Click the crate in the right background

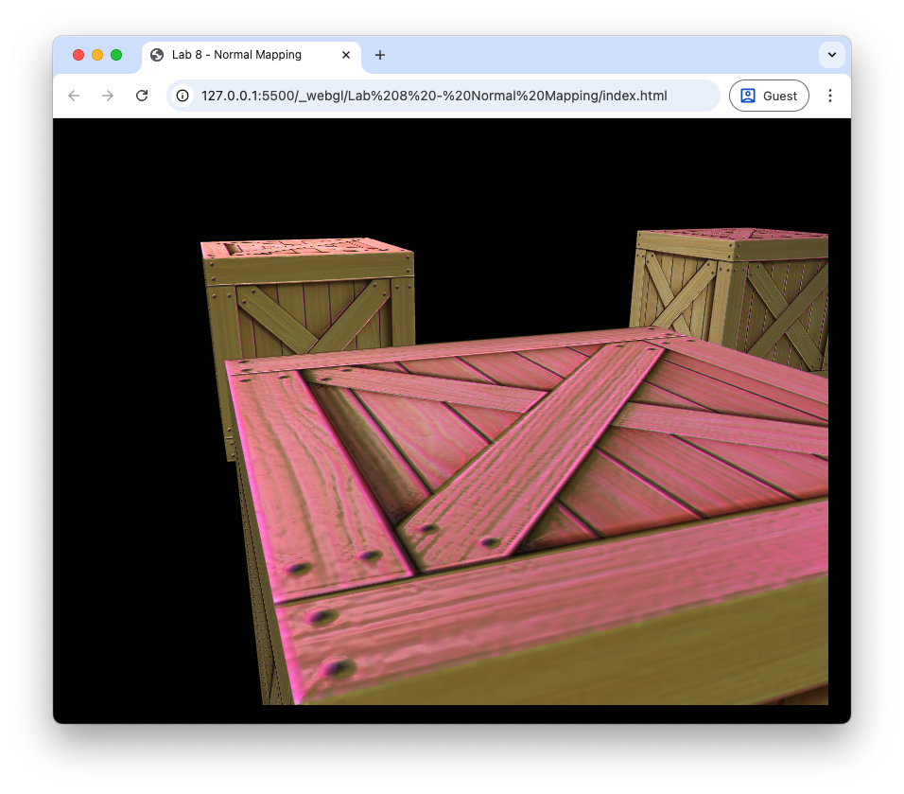pos(728,284)
